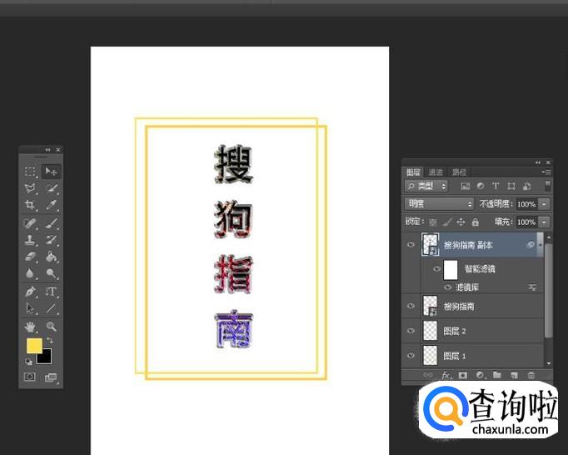
Task: Select the Dodge tool
Action: [52, 273]
